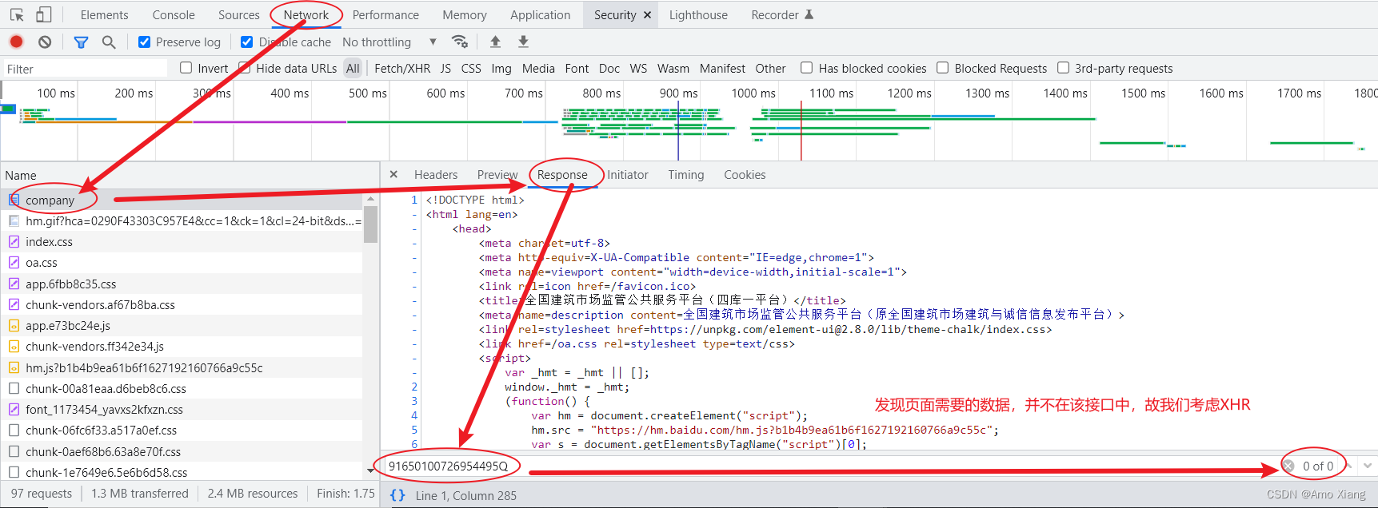Clear the network log icon
Viewport: 1378px width, 508px height.
45,42
